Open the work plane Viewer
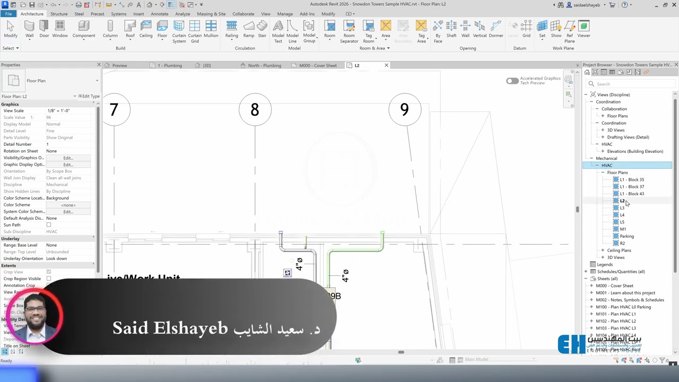Image resolution: width=679 pixels, height=382 pixels. click(584, 29)
